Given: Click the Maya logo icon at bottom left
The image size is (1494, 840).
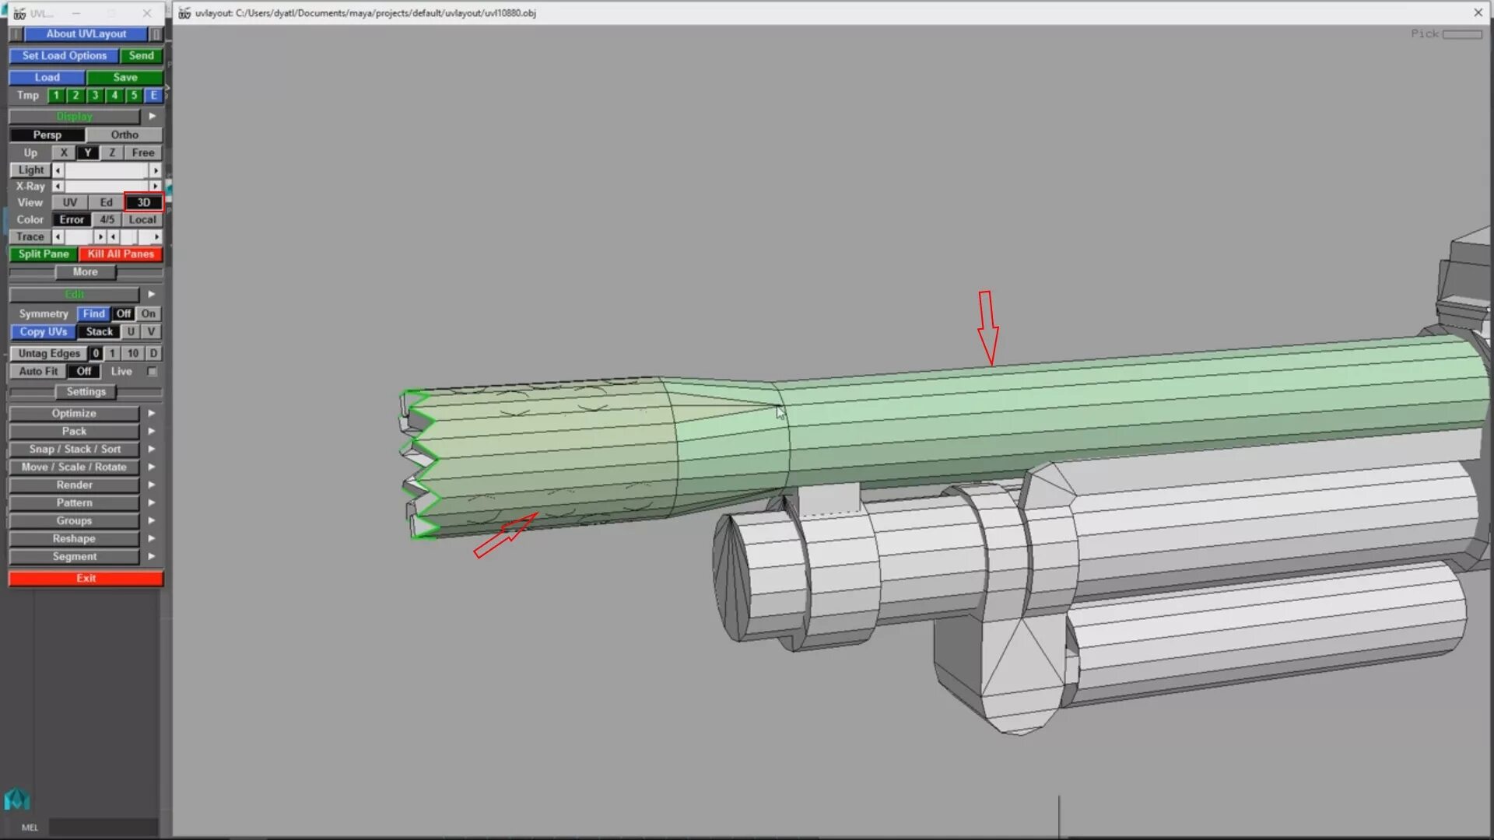Looking at the screenshot, I should pos(17,800).
